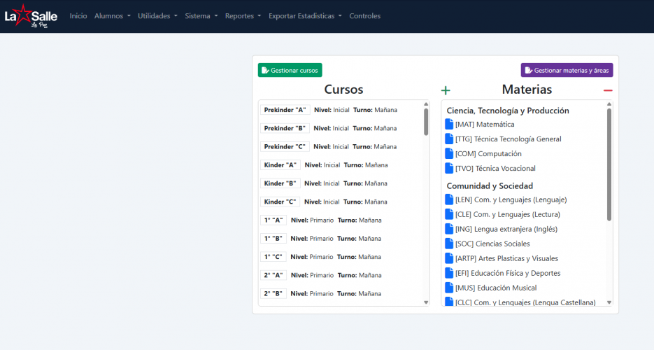Select the Prekinder "B" course
Viewport: 654px width, 350px height.
(x=285, y=128)
